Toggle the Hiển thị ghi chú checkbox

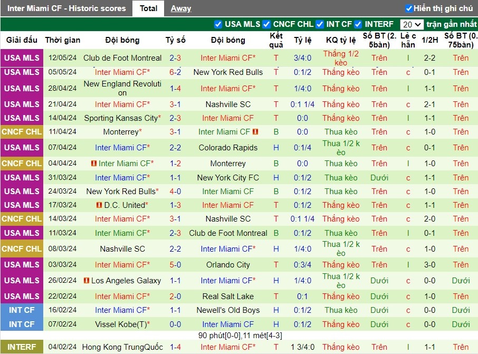coord(409,8)
